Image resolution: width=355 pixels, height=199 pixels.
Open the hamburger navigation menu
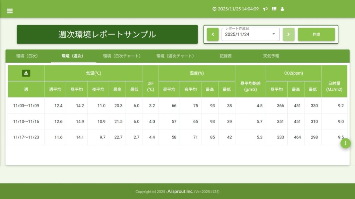coord(10,11)
